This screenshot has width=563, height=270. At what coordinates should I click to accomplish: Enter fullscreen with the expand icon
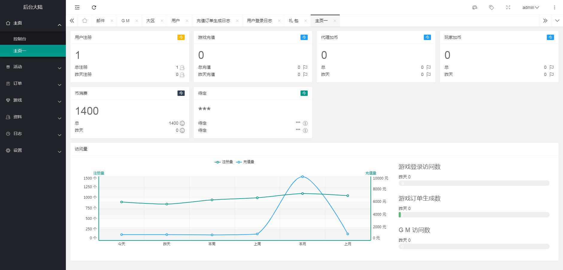(x=508, y=7)
